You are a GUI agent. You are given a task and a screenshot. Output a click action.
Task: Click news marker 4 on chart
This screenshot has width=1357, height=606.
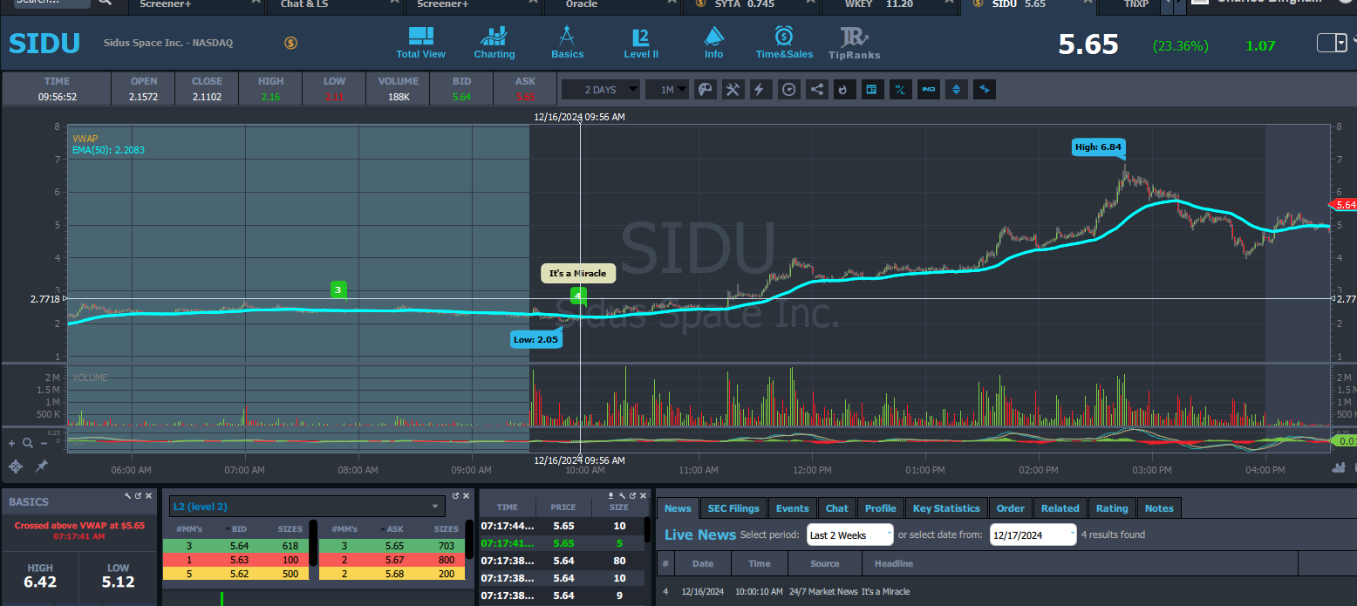577,296
